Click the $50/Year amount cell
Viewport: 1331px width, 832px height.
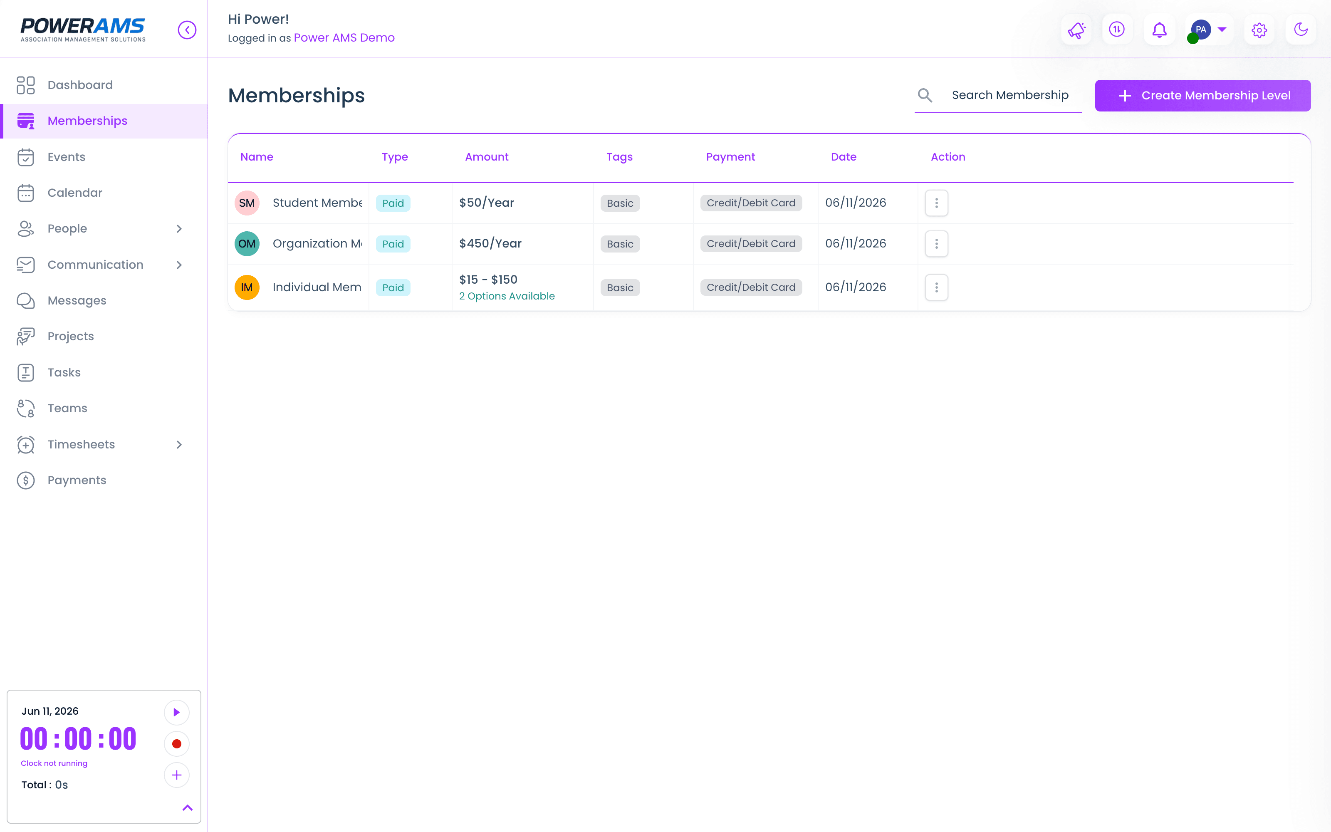[x=487, y=203]
